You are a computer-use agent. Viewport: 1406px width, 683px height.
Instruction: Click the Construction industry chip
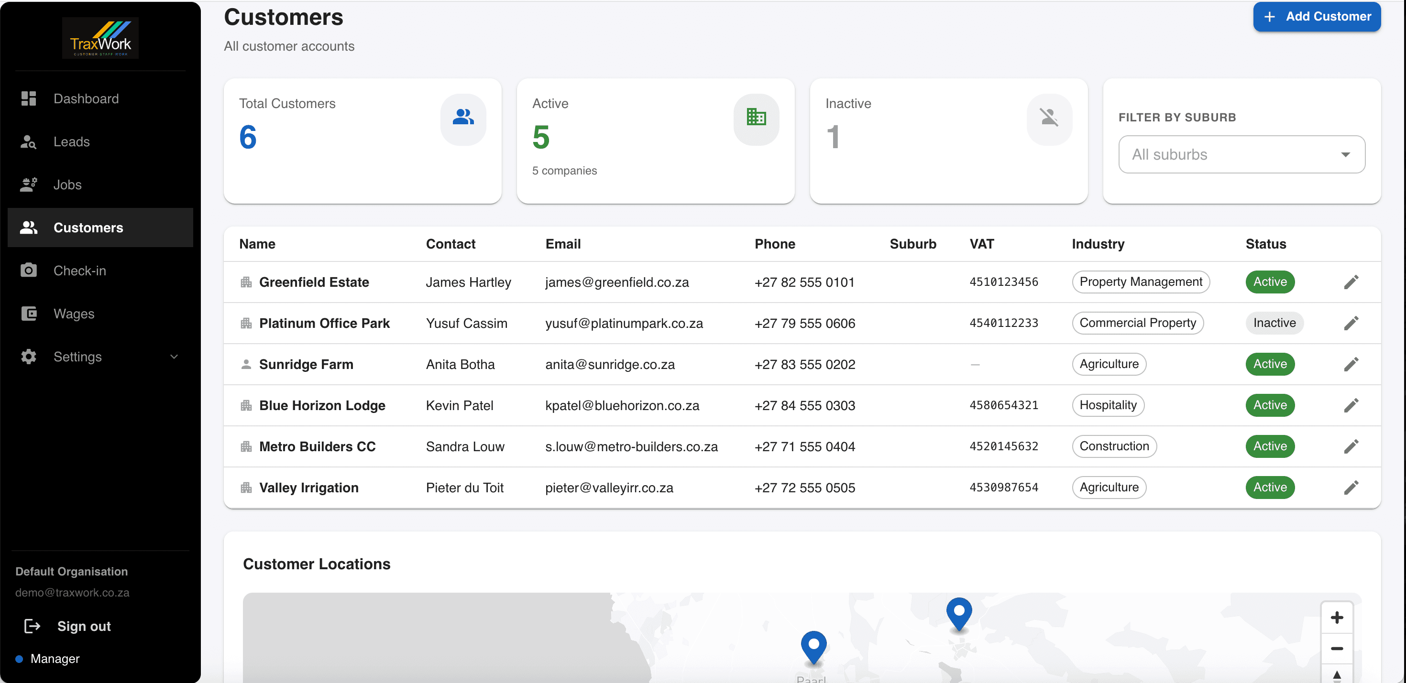pos(1114,446)
